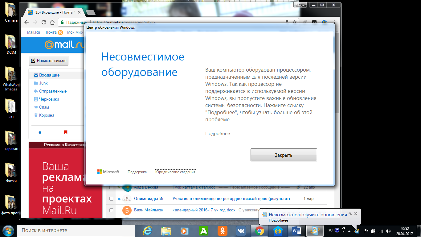The height and width of the screenshot is (237, 421).
Task: Select the WhatsApp Images desktop folder
Action: [x=11, y=78]
